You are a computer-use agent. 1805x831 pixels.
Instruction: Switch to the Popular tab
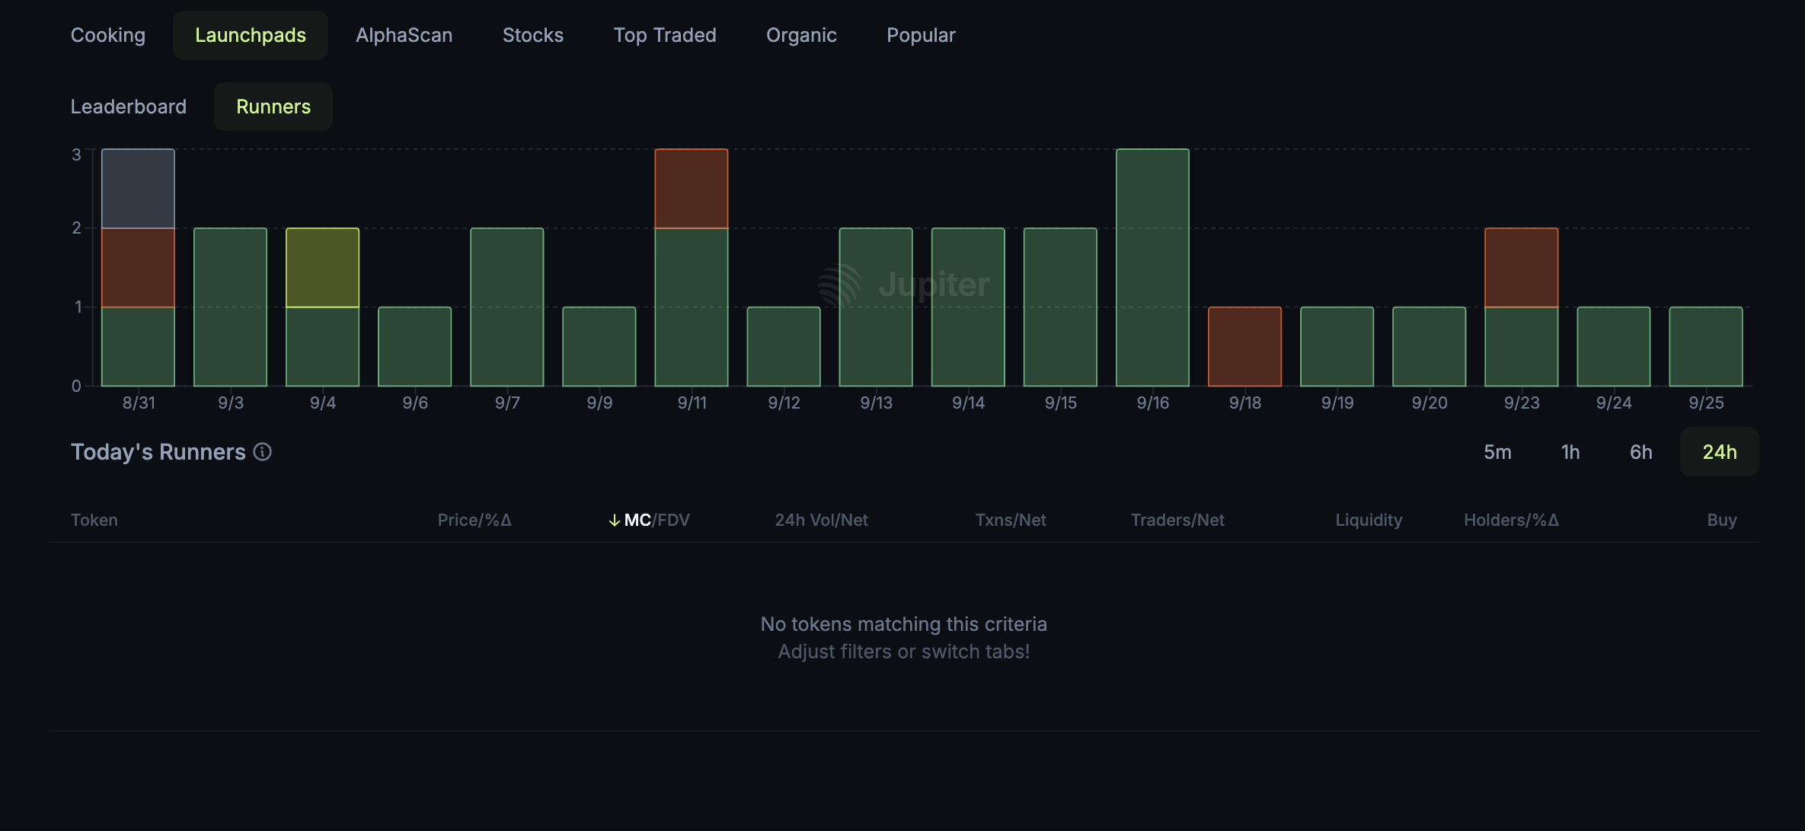920,35
